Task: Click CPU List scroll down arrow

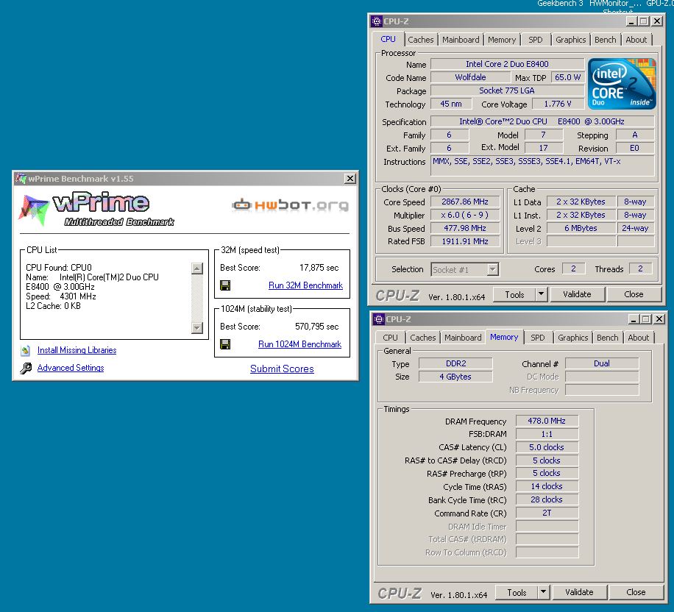Action: tap(197, 327)
